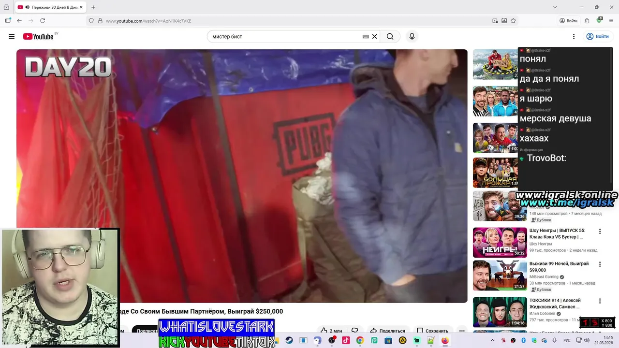Show hidden system tray icons
The height and width of the screenshot is (348, 619).
point(494,340)
